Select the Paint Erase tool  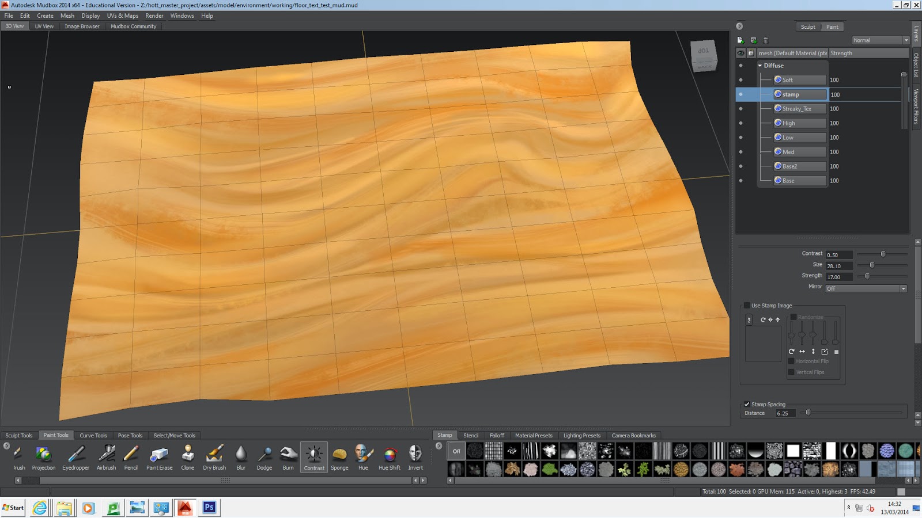coord(159,458)
